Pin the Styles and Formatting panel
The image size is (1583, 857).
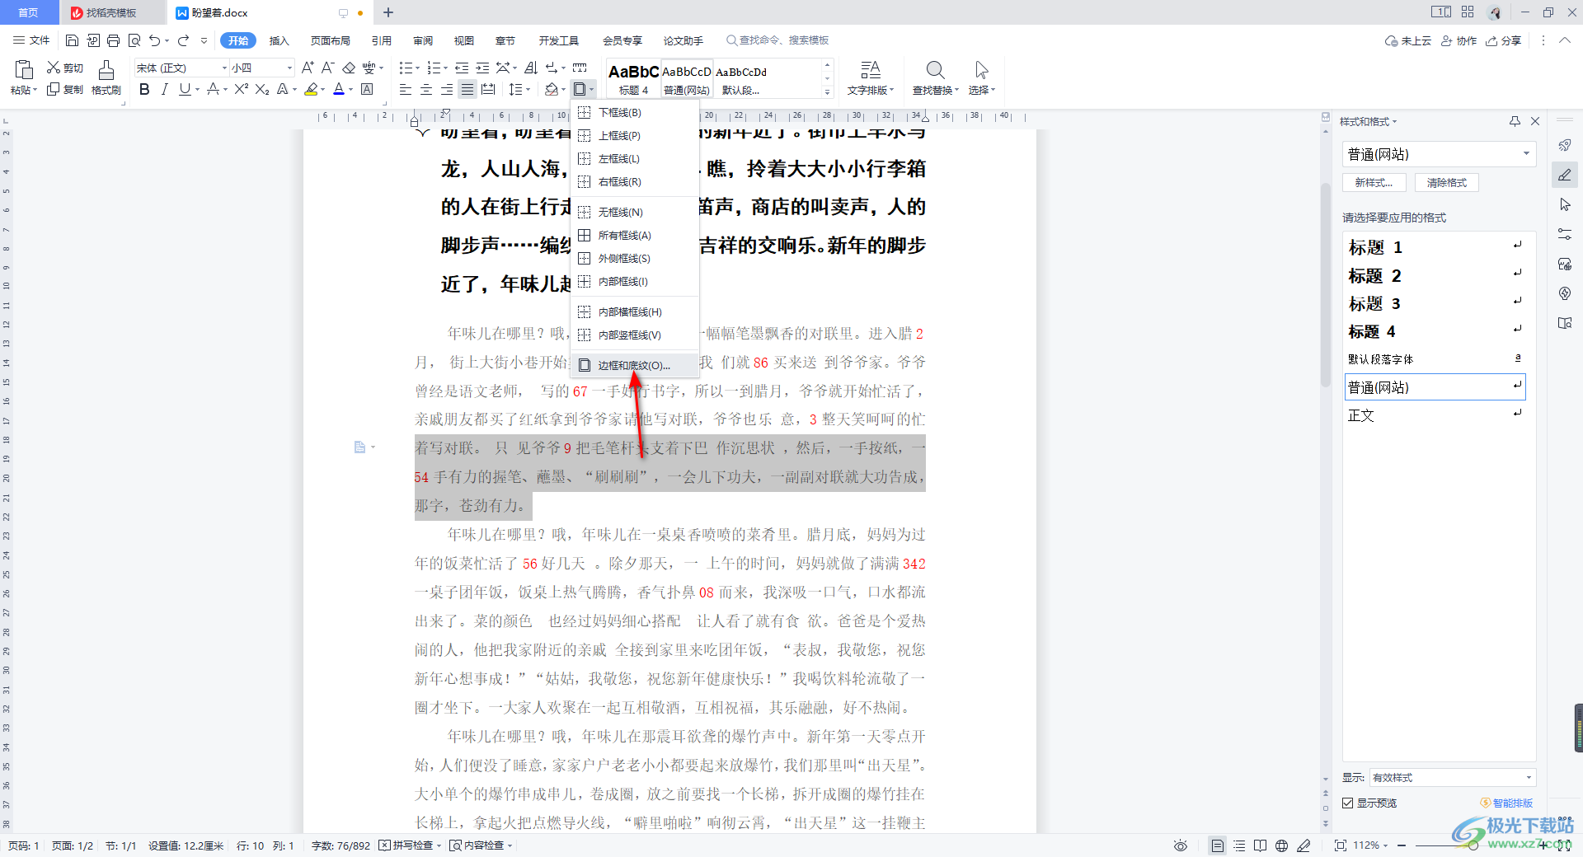(x=1515, y=121)
